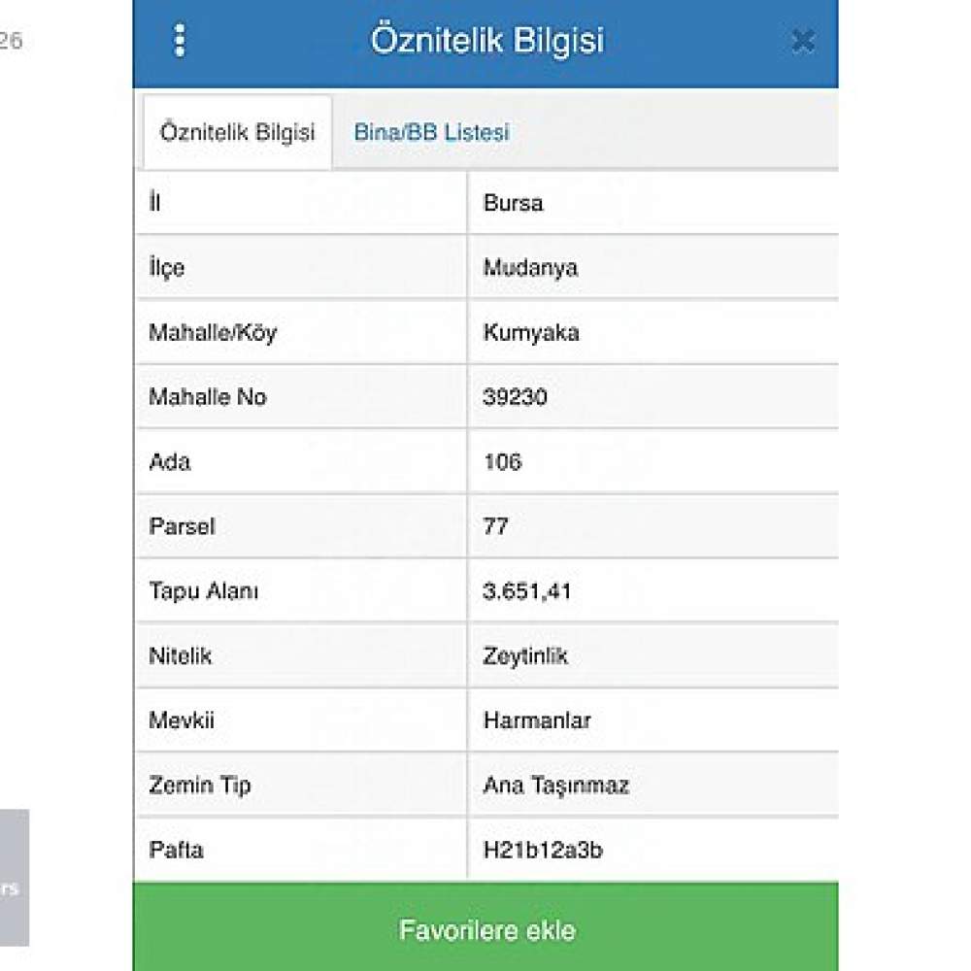Image resolution: width=971 pixels, height=971 pixels.
Task: Click the Öznitelik Bilgisi header title
Action: pyautogui.click(x=486, y=41)
